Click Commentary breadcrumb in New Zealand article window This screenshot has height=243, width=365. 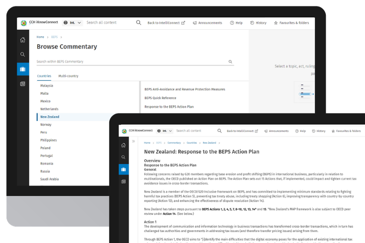pyautogui.click(x=174, y=142)
